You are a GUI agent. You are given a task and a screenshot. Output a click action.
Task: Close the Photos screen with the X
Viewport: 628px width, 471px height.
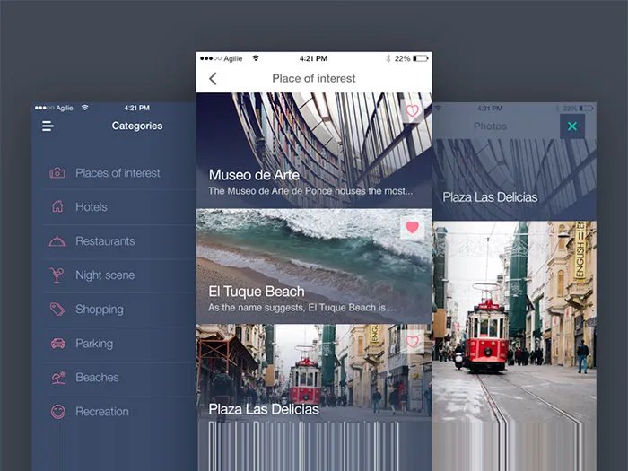[571, 126]
